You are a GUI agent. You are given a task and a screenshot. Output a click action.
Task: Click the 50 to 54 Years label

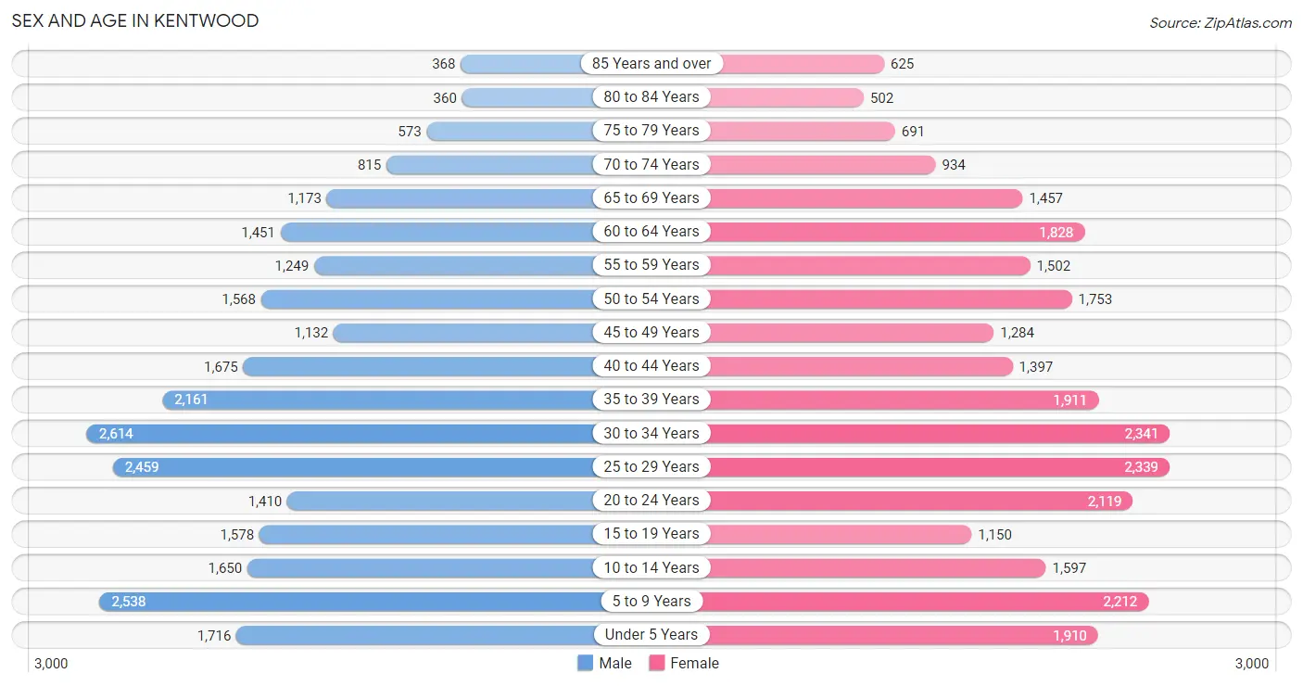651,299
